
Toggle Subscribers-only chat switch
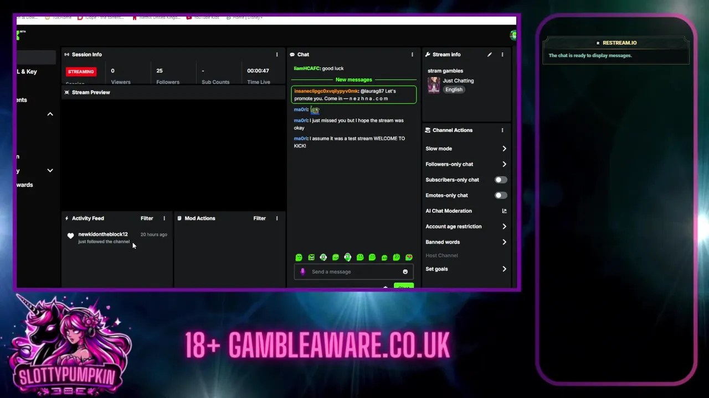click(x=500, y=180)
